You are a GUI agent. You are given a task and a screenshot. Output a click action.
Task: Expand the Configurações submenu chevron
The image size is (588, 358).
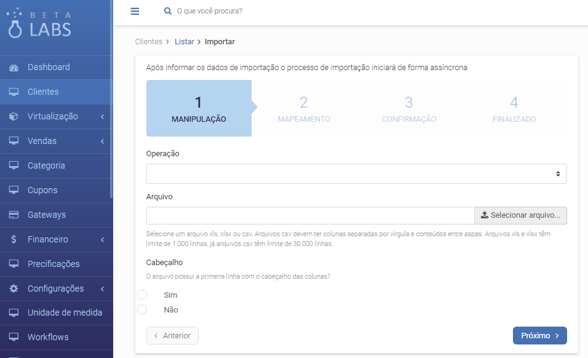(102, 288)
